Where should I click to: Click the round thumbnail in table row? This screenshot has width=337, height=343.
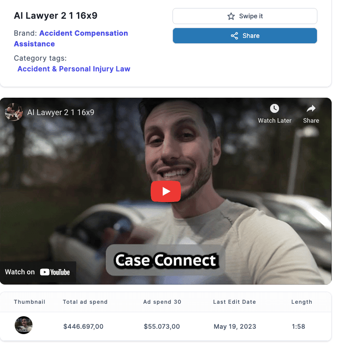24,325
